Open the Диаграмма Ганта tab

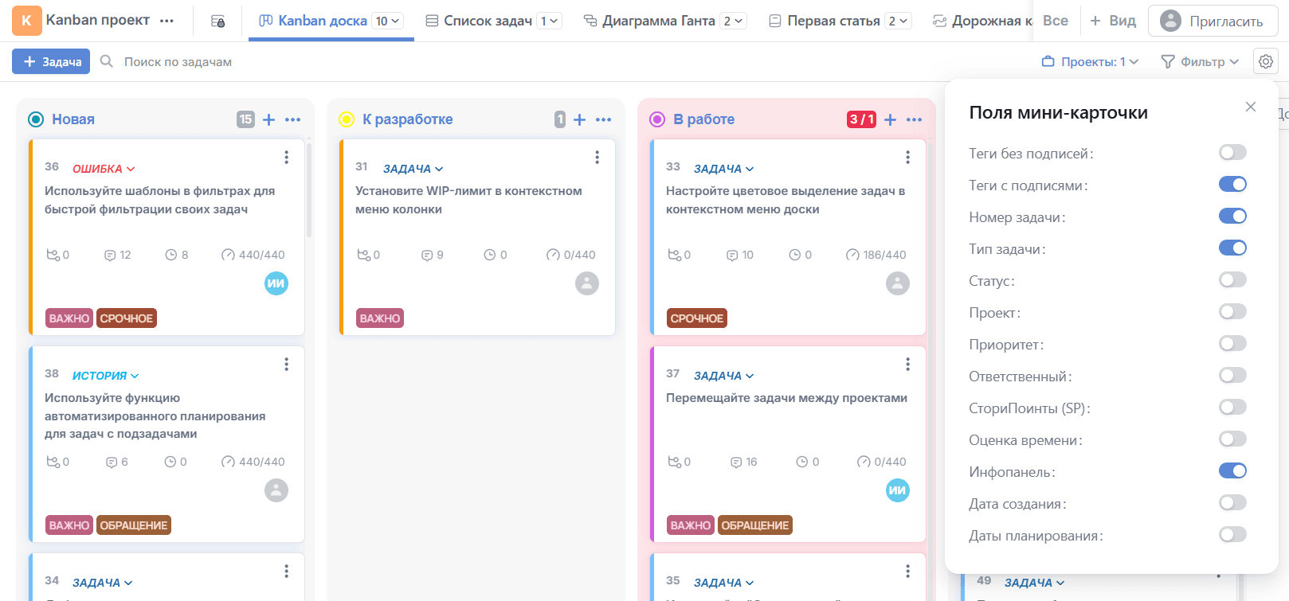tap(658, 21)
